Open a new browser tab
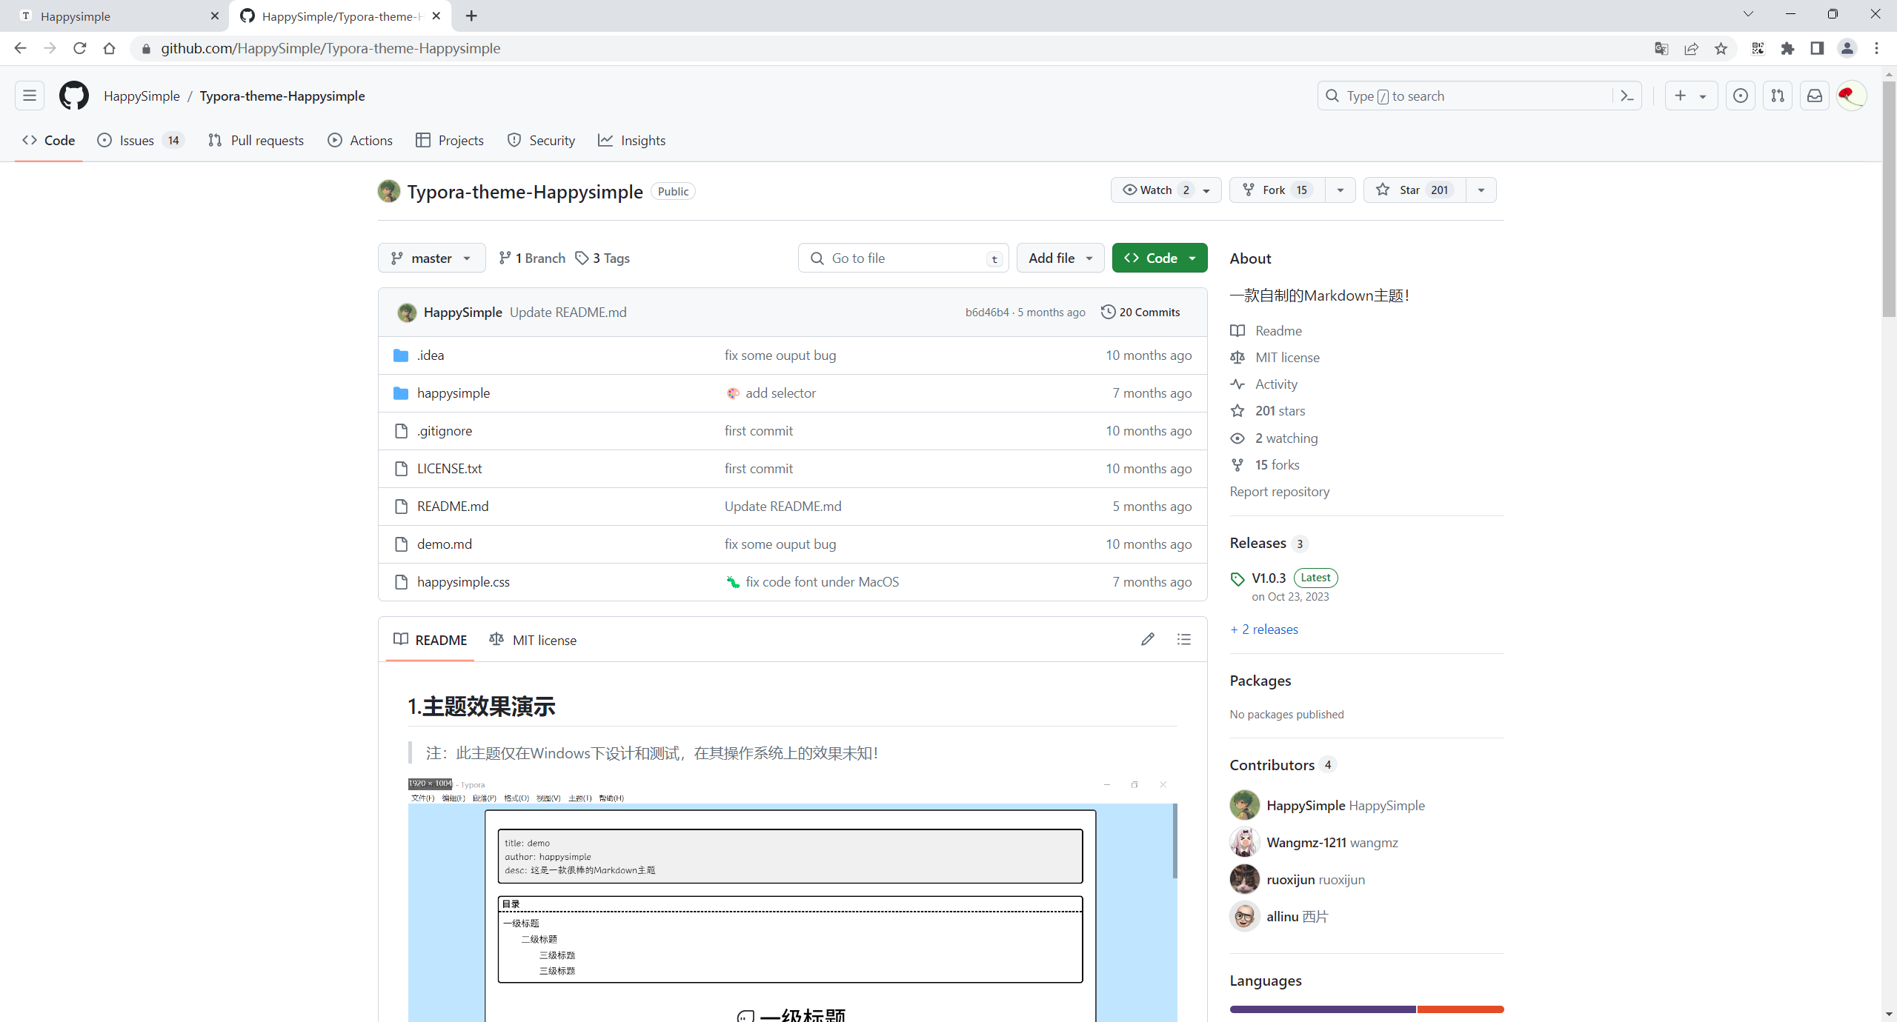The height and width of the screenshot is (1022, 1897). pyautogui.click(x=471, y=16)
